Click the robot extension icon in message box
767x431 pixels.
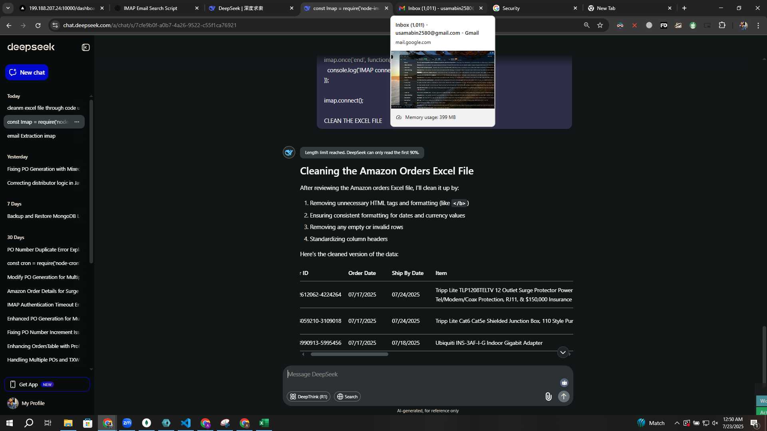pos(564,383)
